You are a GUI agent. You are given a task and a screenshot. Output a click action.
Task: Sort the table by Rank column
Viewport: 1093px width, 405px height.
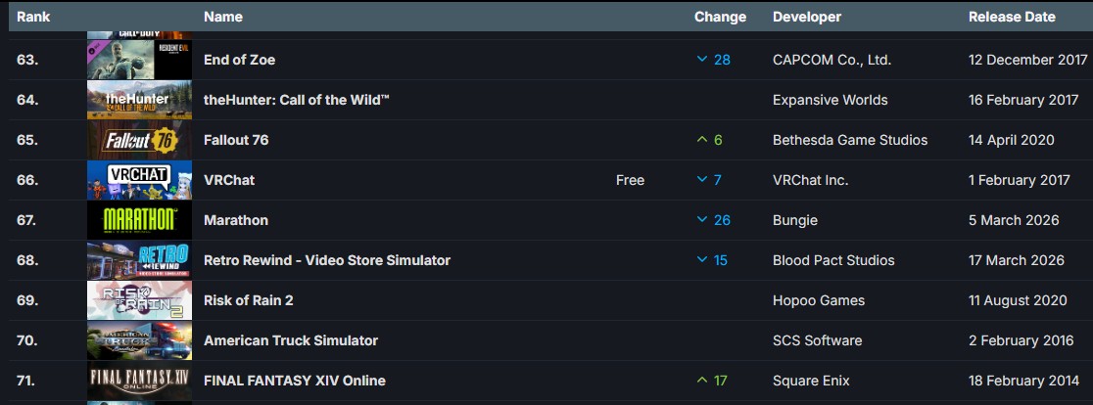tap(33, 17)
